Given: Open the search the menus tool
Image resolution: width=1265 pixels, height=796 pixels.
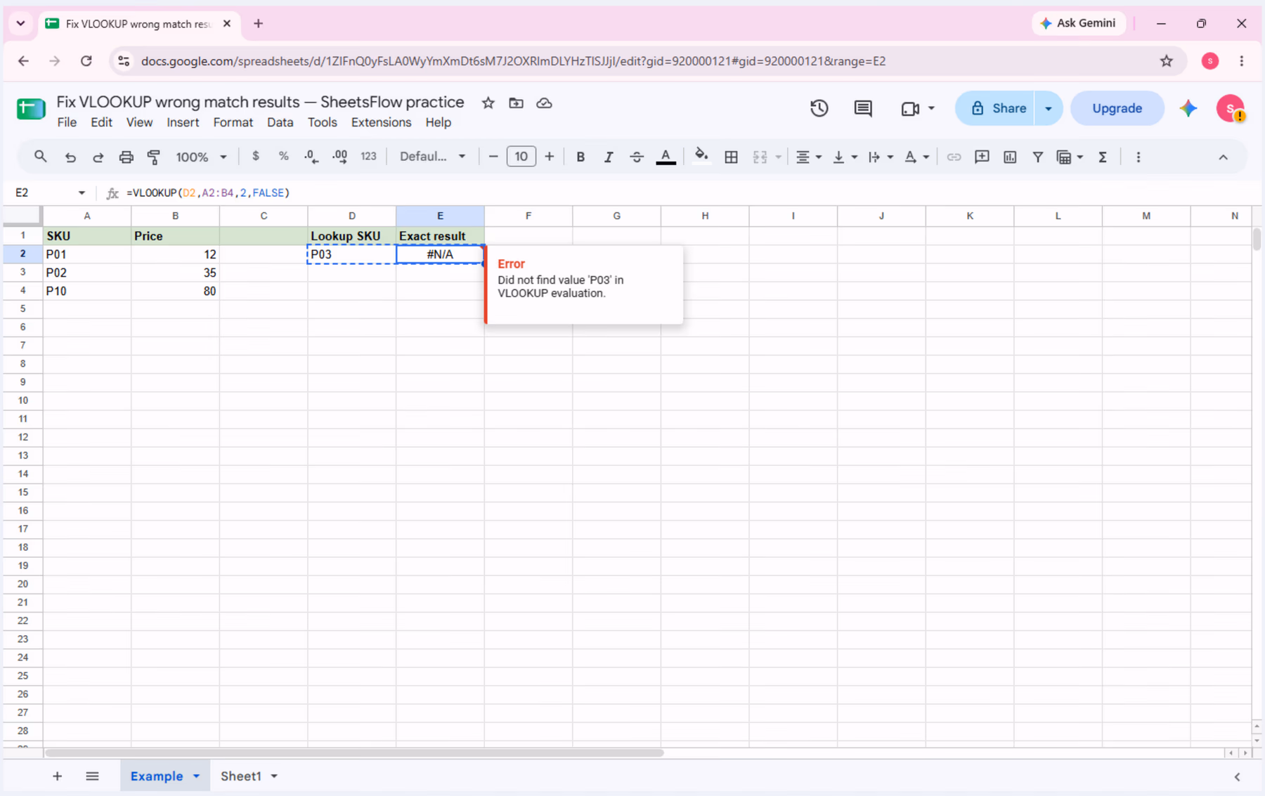Looking at the screenshot, I should (x=41, y=157).
